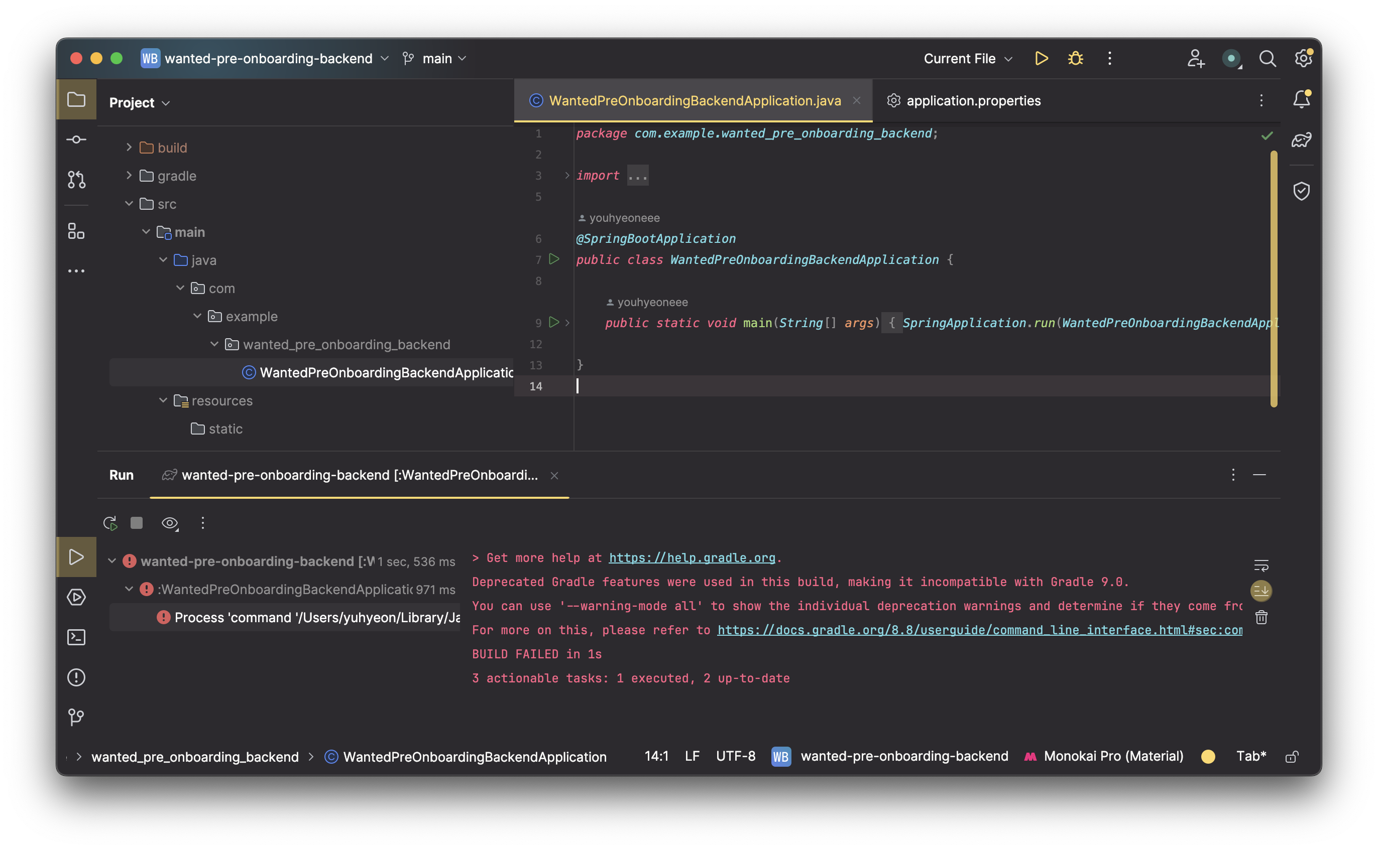This screenshot has height=850, width=1378.
Task: Open project name dropdown wanted-pre-onboarding-backend
Action: [x=265, y=59]
